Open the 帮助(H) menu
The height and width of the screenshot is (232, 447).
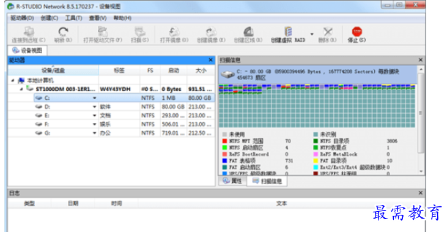[122, 18]
